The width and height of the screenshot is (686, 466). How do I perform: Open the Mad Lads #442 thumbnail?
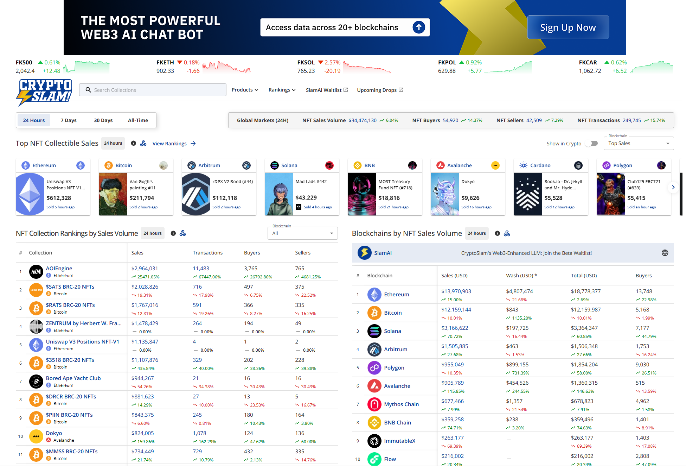tap(278, 194)
